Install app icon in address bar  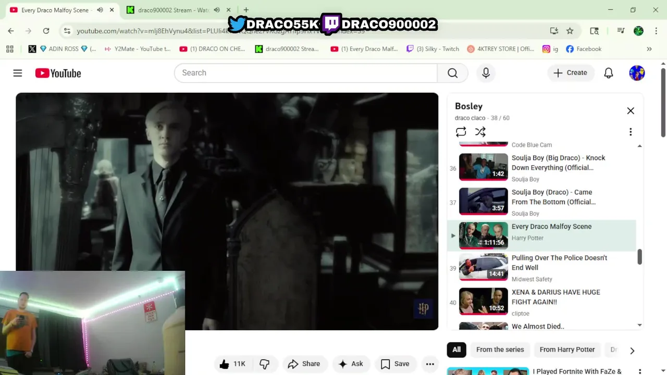pos(554,31)
